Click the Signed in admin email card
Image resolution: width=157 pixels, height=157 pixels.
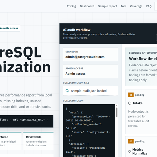90,54
